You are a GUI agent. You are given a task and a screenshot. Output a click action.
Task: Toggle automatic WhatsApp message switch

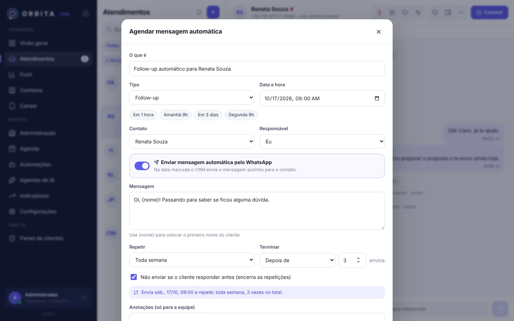click(x=142, y=166)
